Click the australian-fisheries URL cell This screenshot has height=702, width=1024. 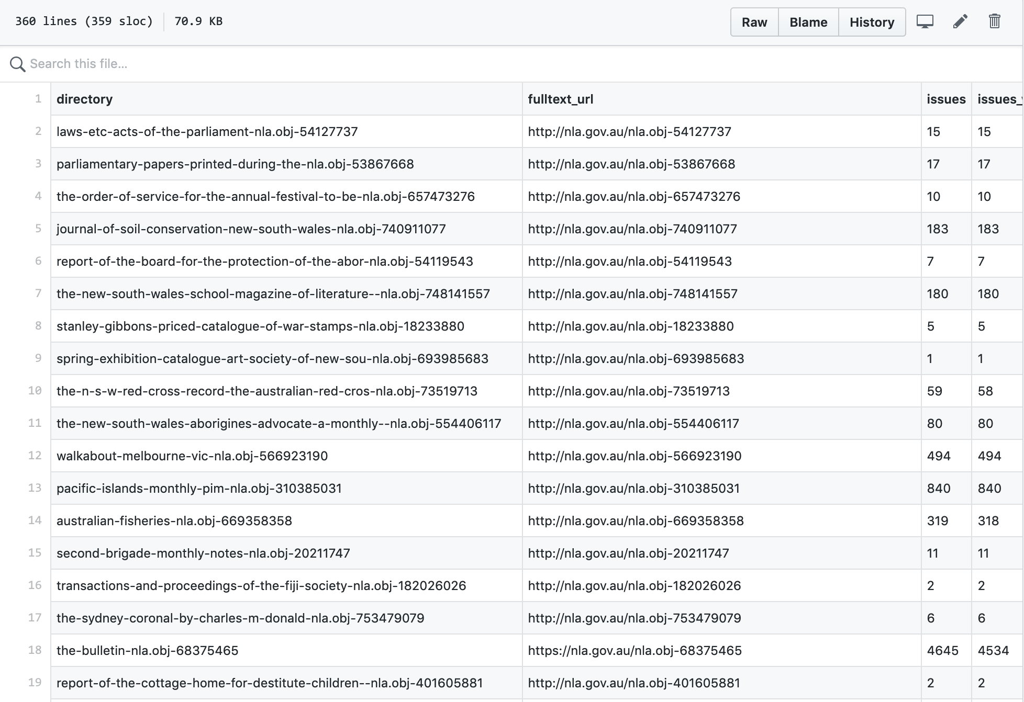click(636, 521)
